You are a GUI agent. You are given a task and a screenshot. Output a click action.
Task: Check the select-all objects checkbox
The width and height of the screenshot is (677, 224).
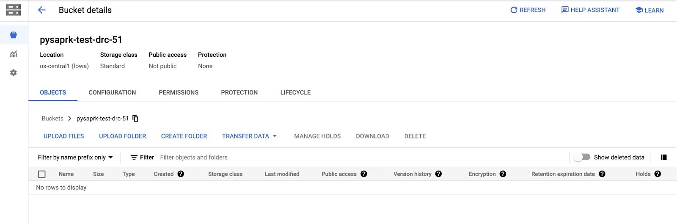(x=42, y=174)
